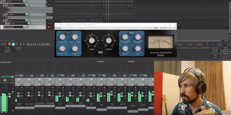Pause playback with the transport Pause button
231x115 pixels.
tap(24, 44)
